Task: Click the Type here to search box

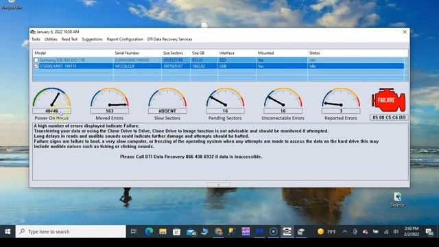Action: point(71,232)
